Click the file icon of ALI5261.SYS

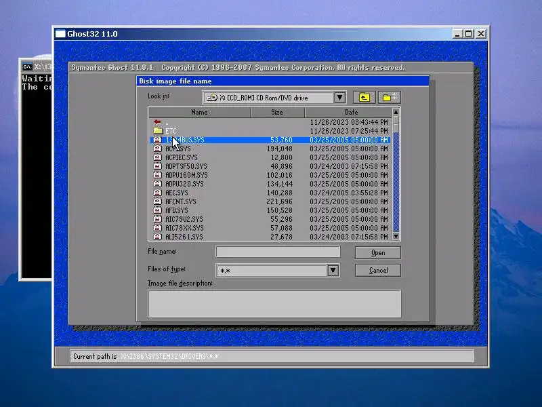tap(158, 237)
